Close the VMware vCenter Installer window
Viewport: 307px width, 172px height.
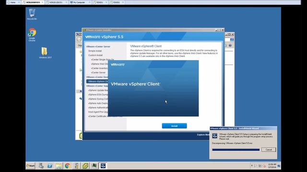223,30
